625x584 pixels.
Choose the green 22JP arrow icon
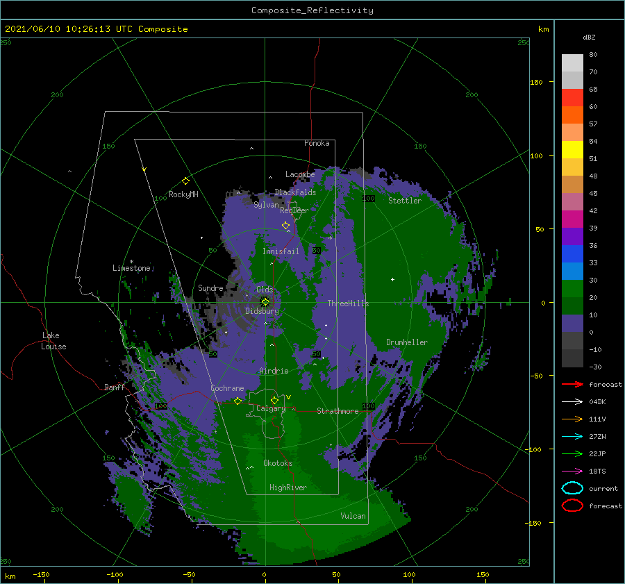click(572, 453)
